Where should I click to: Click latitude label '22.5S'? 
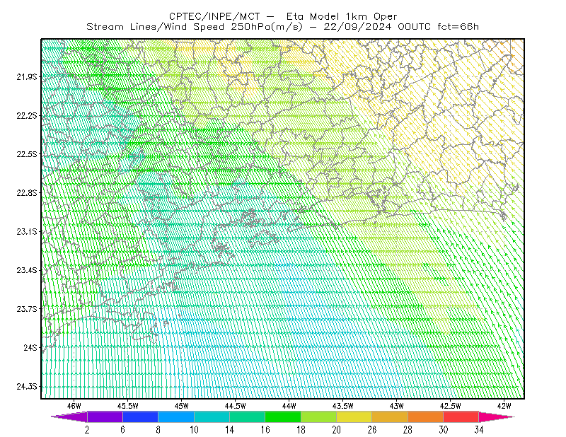pyautogui.click(x=27, y=154)
